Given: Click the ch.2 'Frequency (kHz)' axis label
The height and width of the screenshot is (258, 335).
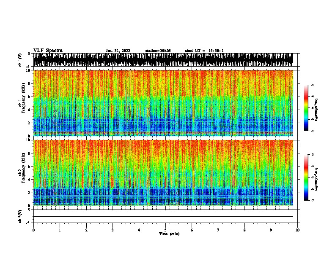Looking at the screenshot, I should point(24,168).
